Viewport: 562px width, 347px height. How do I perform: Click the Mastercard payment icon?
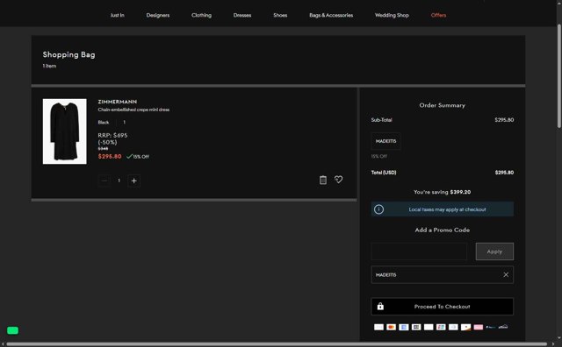click(x=391, y=327)
